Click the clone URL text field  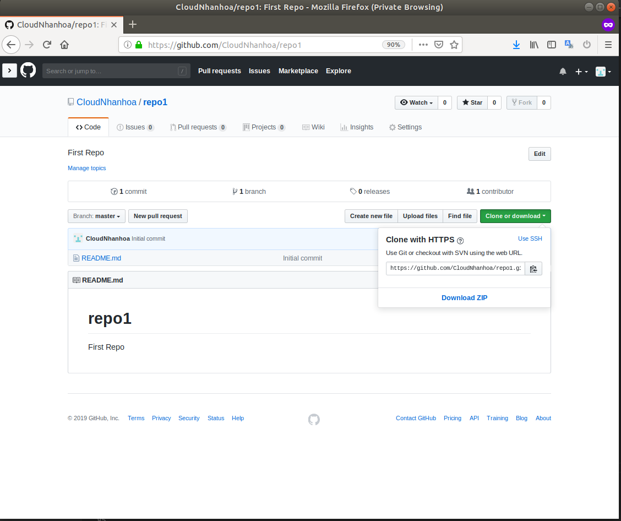coord(455,268)
